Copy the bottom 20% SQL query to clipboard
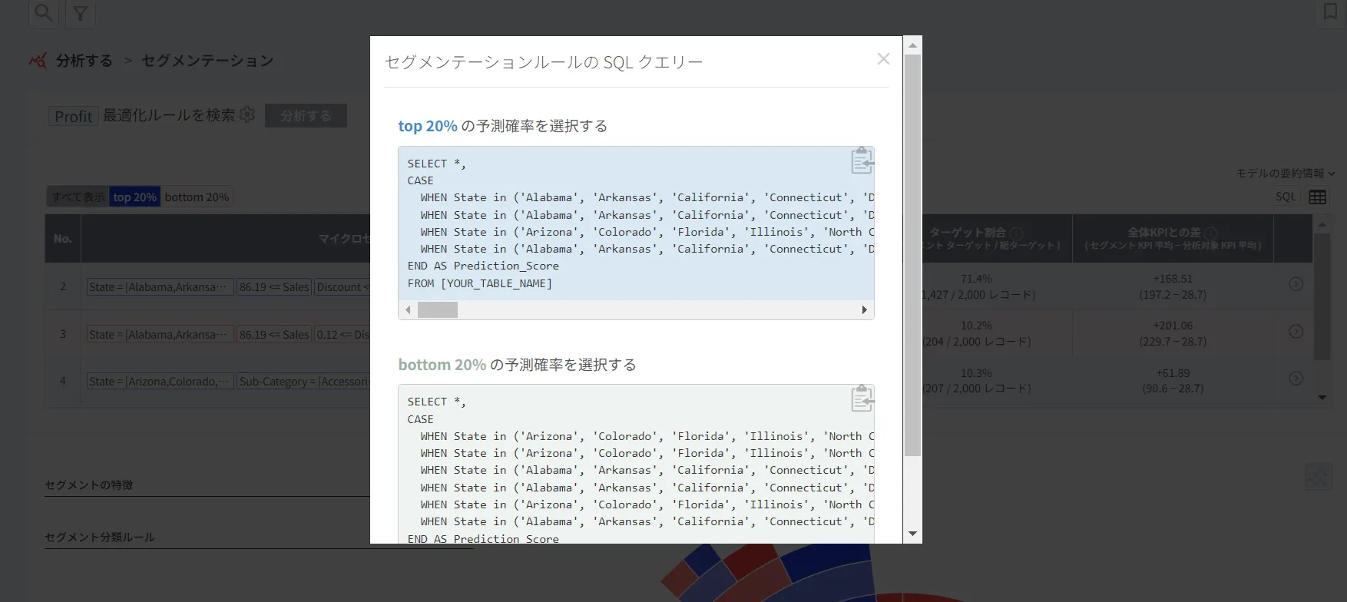This screenshot has height=602, width=1347. 862,399
